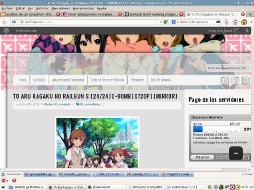The width and height of the screenshot is (254, 190).
Task: Click the admin bar search magnifier
Action: [x=247, y=31]
